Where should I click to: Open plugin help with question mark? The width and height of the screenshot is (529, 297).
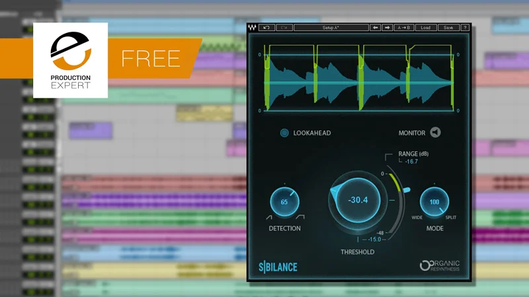click(466, 28)
